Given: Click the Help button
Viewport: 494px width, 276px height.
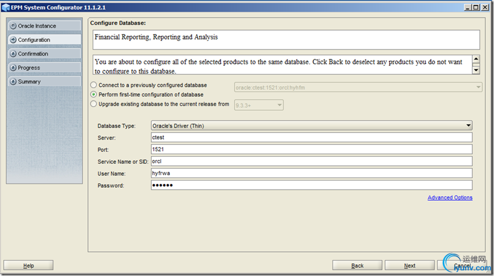Looking at the screenshot, I should click(28, 266).
